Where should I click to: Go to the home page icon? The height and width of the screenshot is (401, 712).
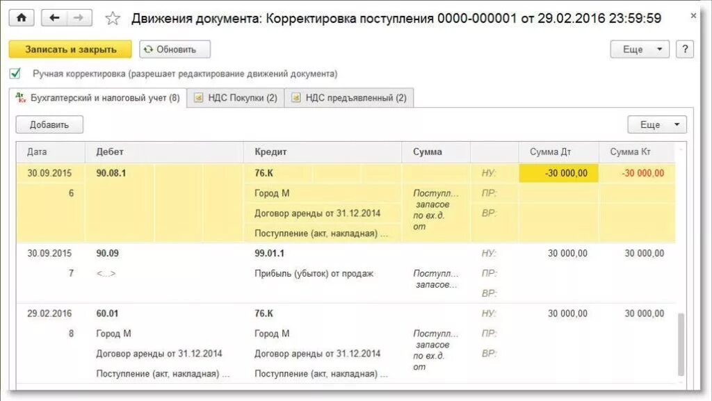[22, 18]
